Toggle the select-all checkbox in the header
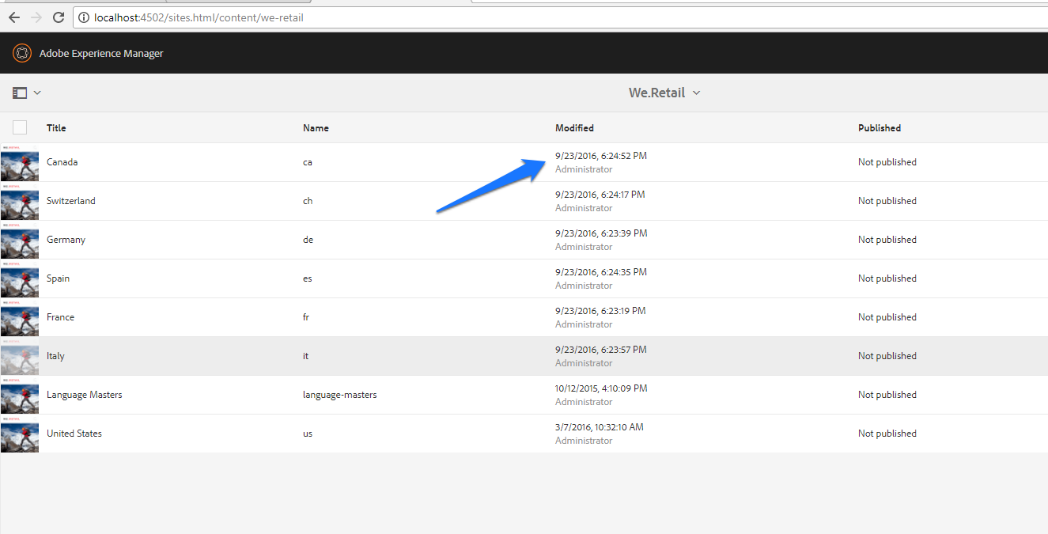1048x534 pixels. [19, 127]
